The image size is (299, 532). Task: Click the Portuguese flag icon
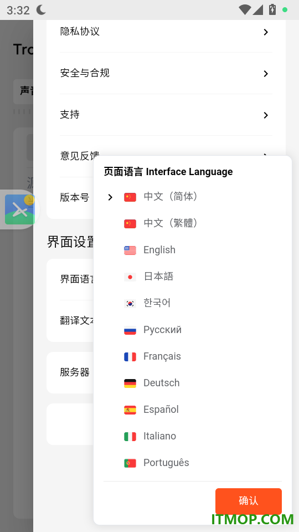tap(130, 463)
